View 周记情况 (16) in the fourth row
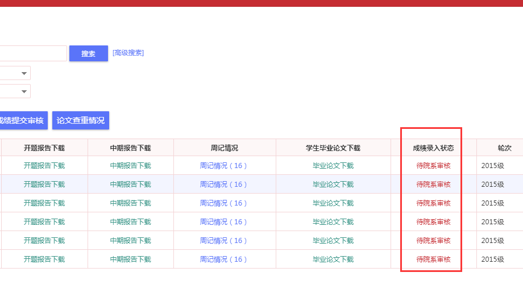523x289 pixels. (224, 222)
